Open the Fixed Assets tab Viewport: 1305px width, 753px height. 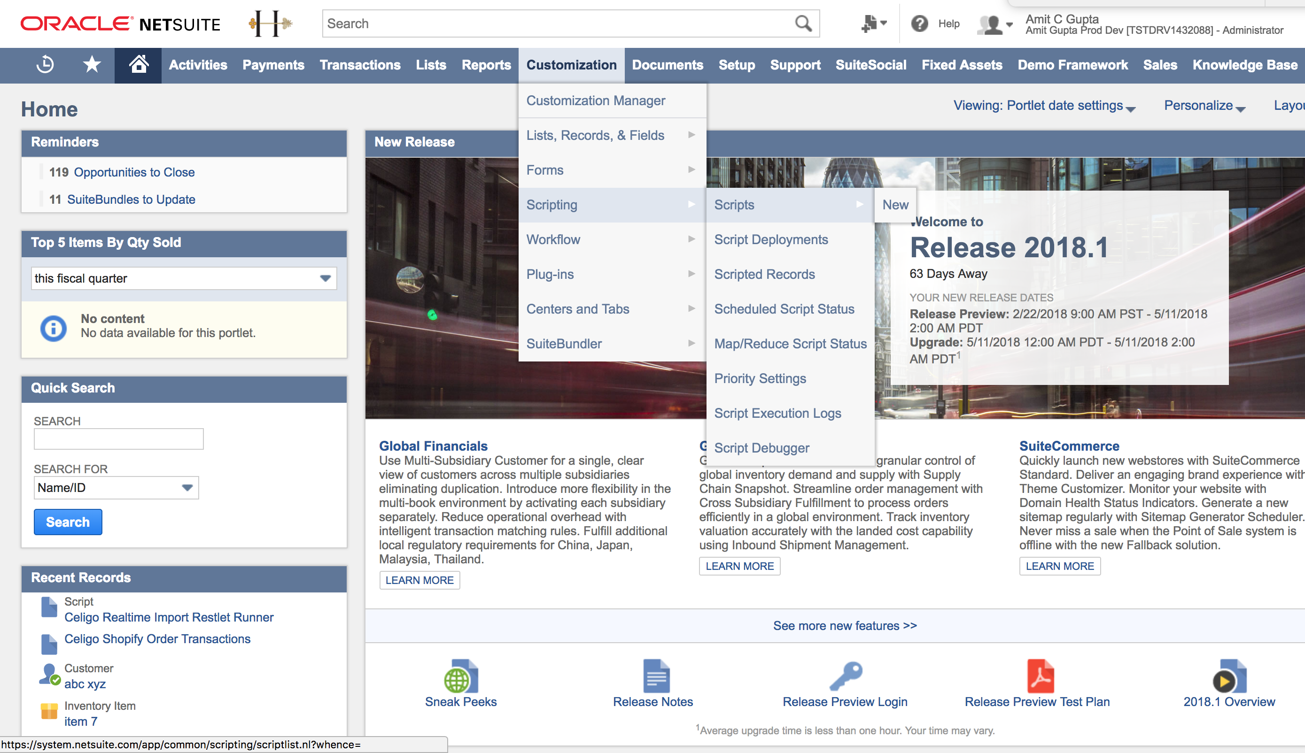(x=962, y=65)
